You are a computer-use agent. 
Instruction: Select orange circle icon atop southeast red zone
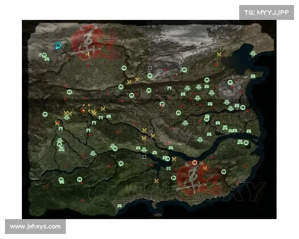click(x=194, y=163)
